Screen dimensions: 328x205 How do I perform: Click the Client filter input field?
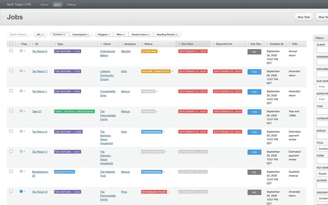pyautogui.click(x=322, y=50)
